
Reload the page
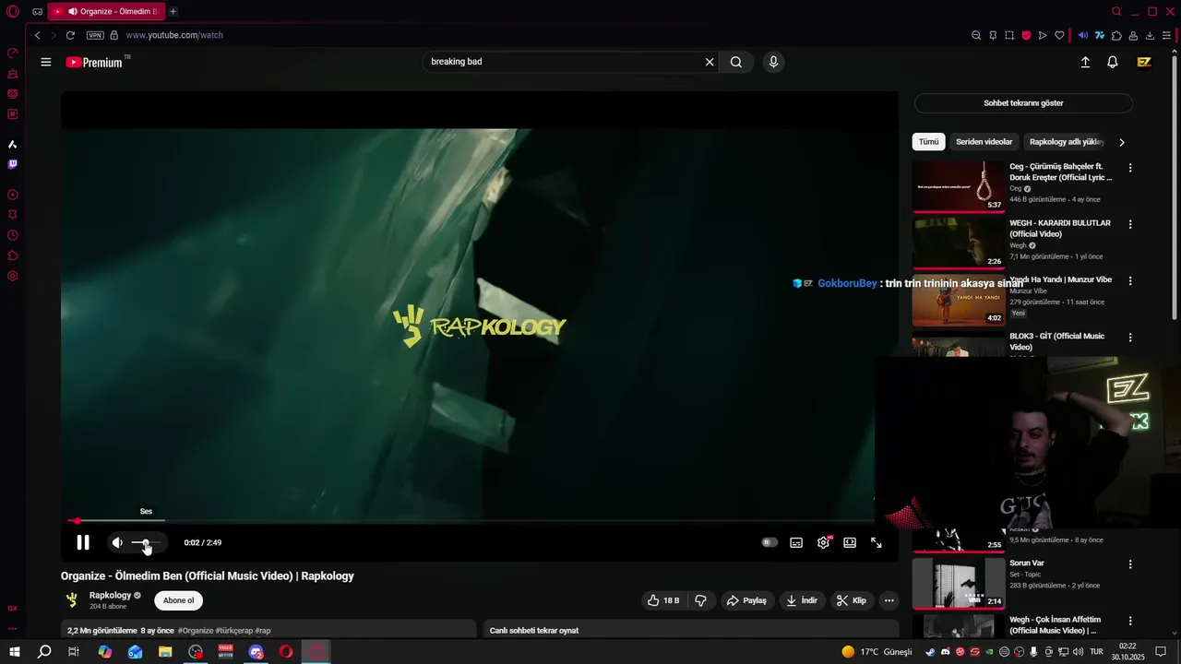click(x=70, y=35)
